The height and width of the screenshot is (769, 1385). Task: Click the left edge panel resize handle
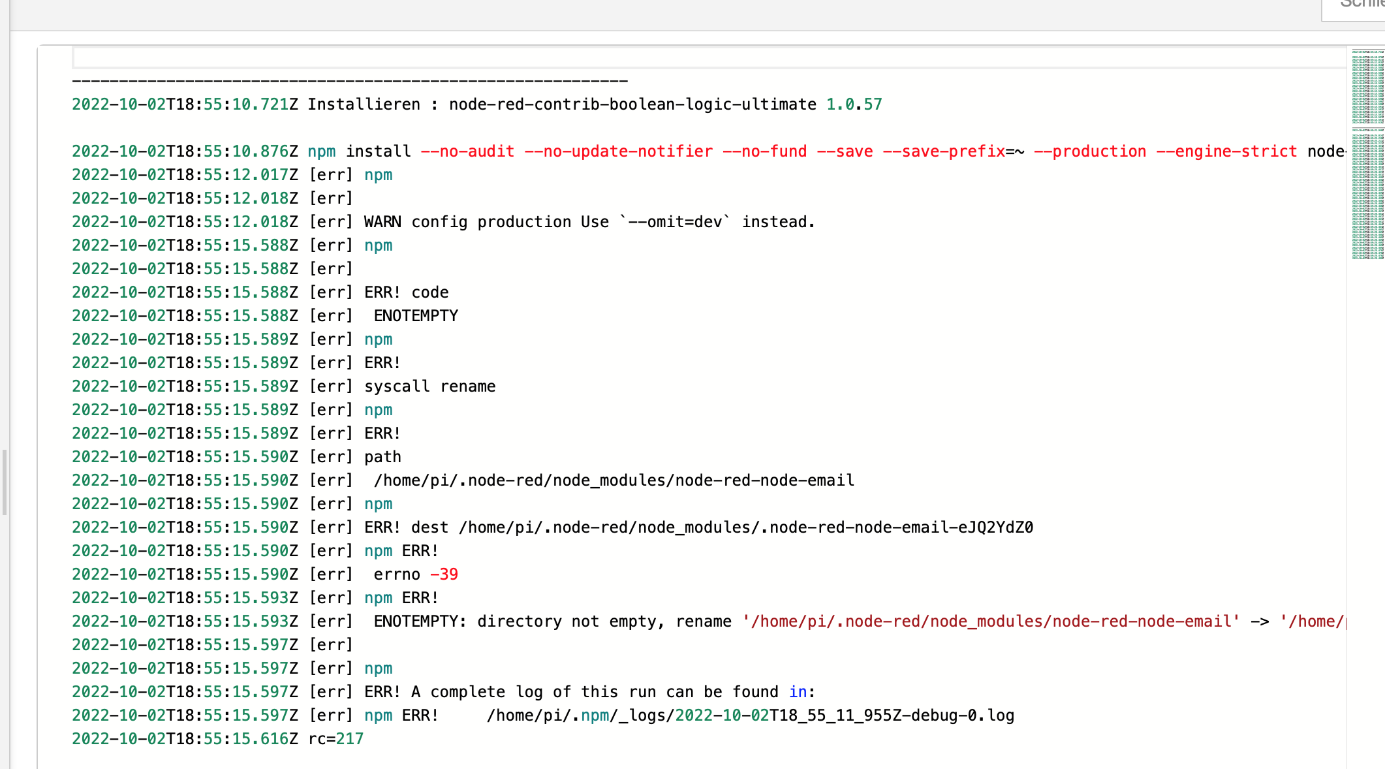(x=5, y=482)
